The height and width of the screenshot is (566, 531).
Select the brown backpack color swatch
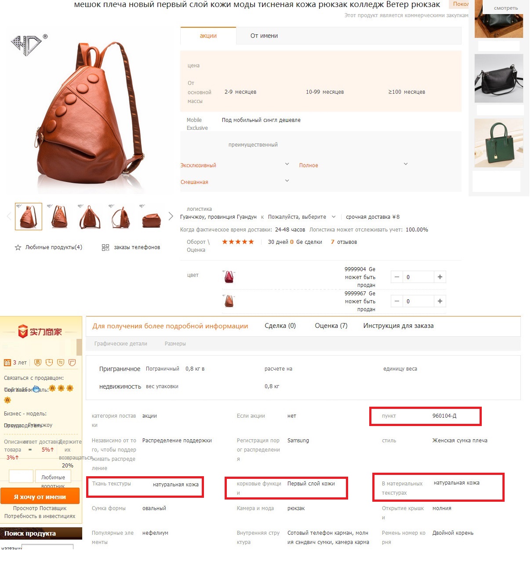tap(229, 301)
